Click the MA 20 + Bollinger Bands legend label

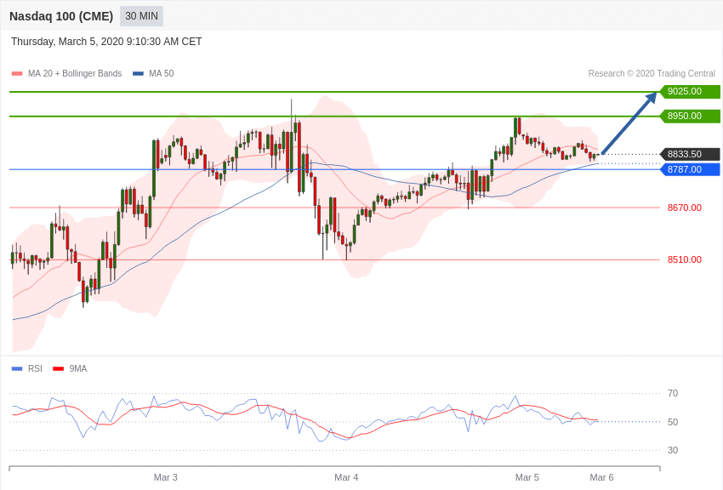pos(75,73)
